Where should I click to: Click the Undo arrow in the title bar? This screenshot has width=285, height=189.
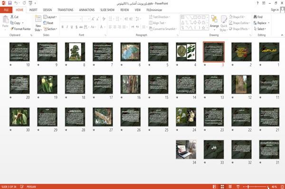pos(16,3)
